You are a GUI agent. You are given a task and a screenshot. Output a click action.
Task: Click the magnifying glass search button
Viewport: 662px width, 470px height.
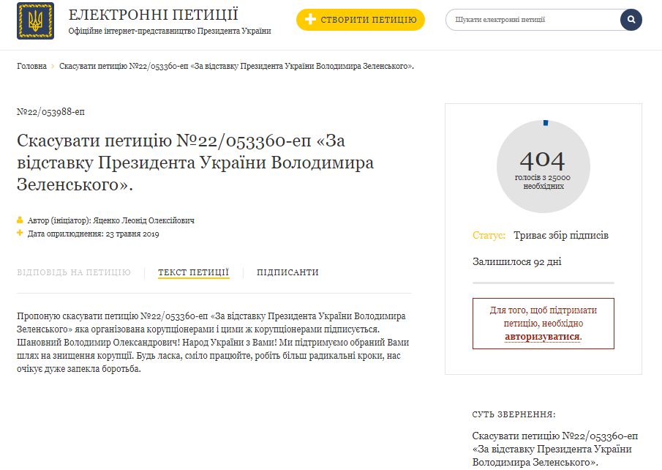point(631,20)
